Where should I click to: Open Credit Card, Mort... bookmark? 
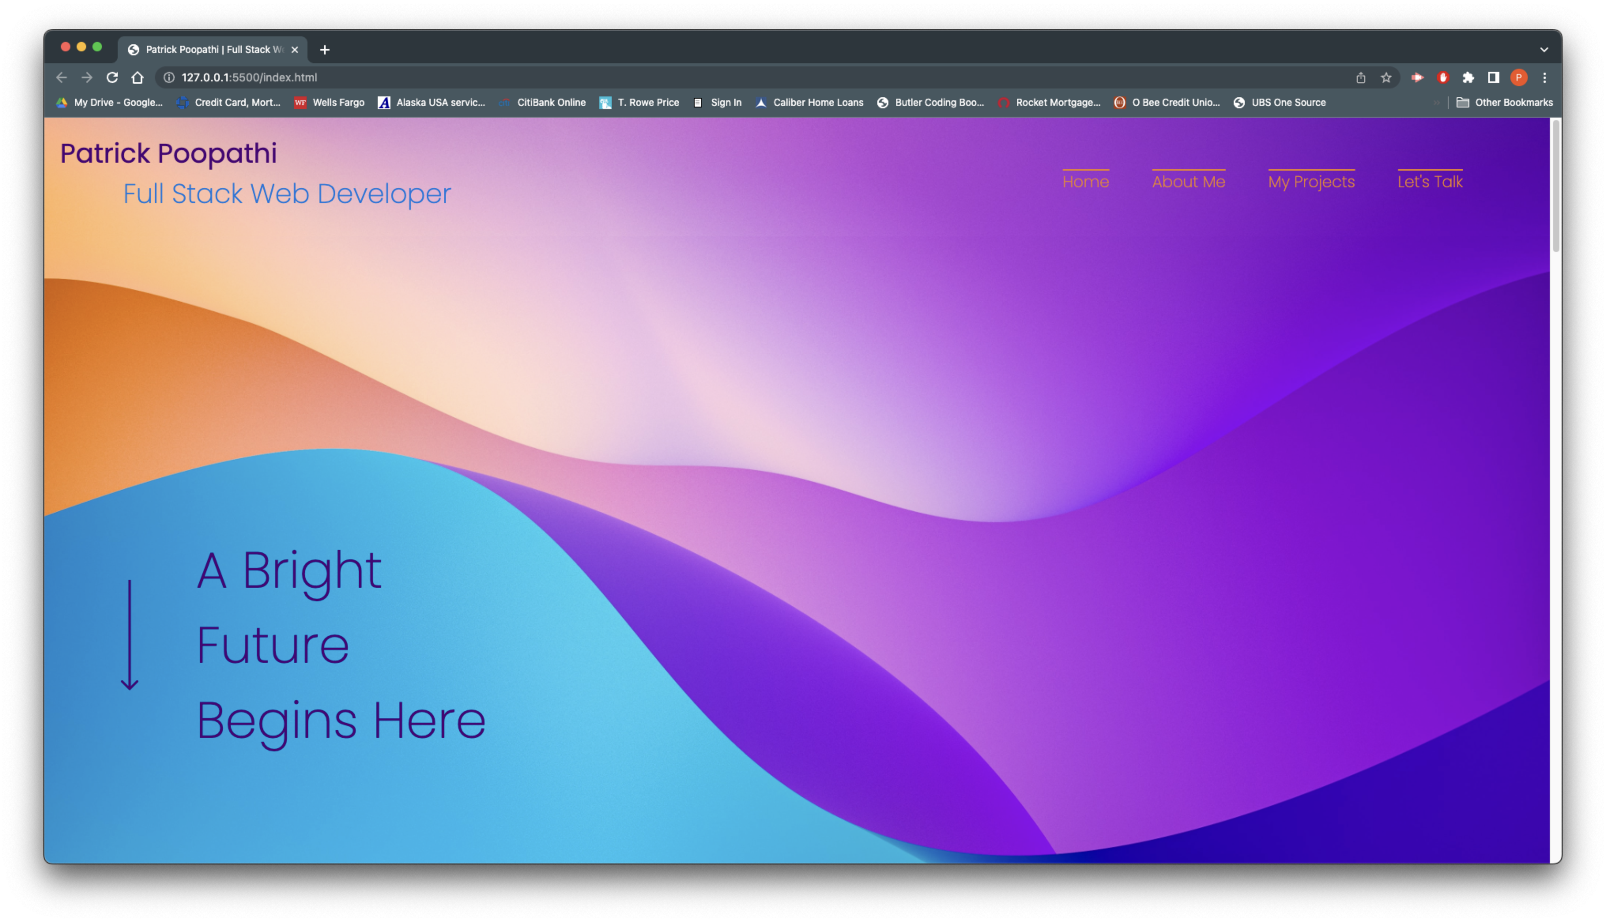point(229,103)
